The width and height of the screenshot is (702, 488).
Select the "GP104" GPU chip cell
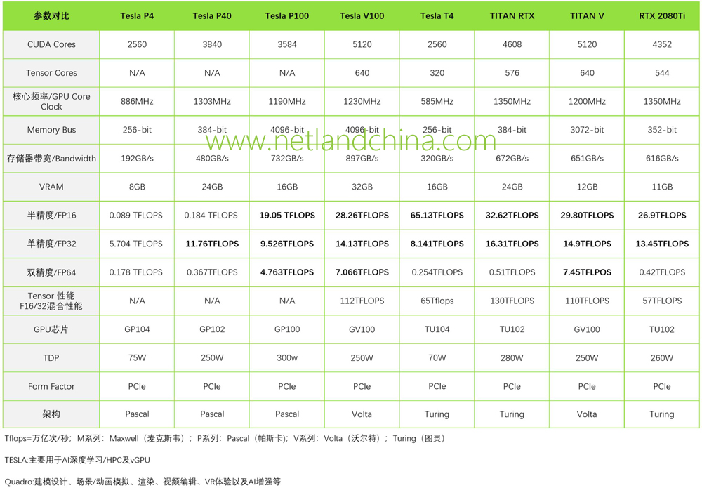137,329
